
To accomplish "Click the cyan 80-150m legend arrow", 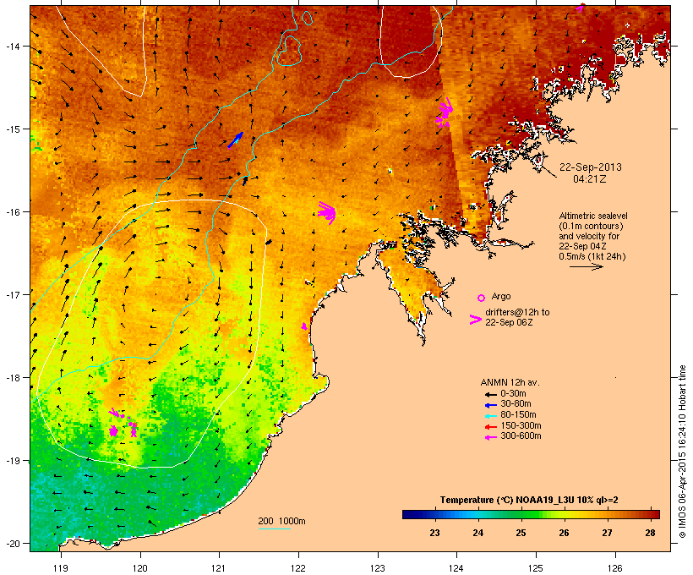I will [490, 416].
